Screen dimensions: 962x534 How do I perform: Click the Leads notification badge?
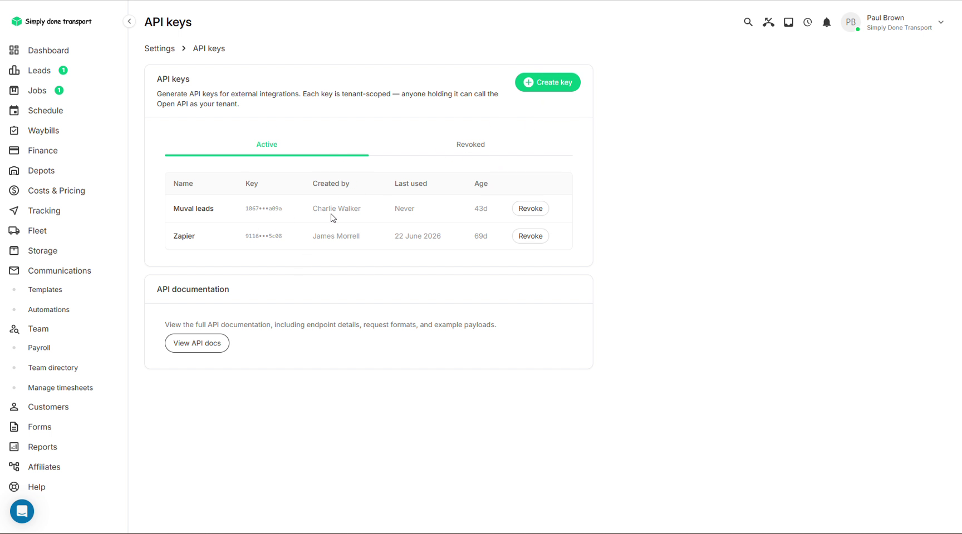pyautogui.click(x=63, y=70)
